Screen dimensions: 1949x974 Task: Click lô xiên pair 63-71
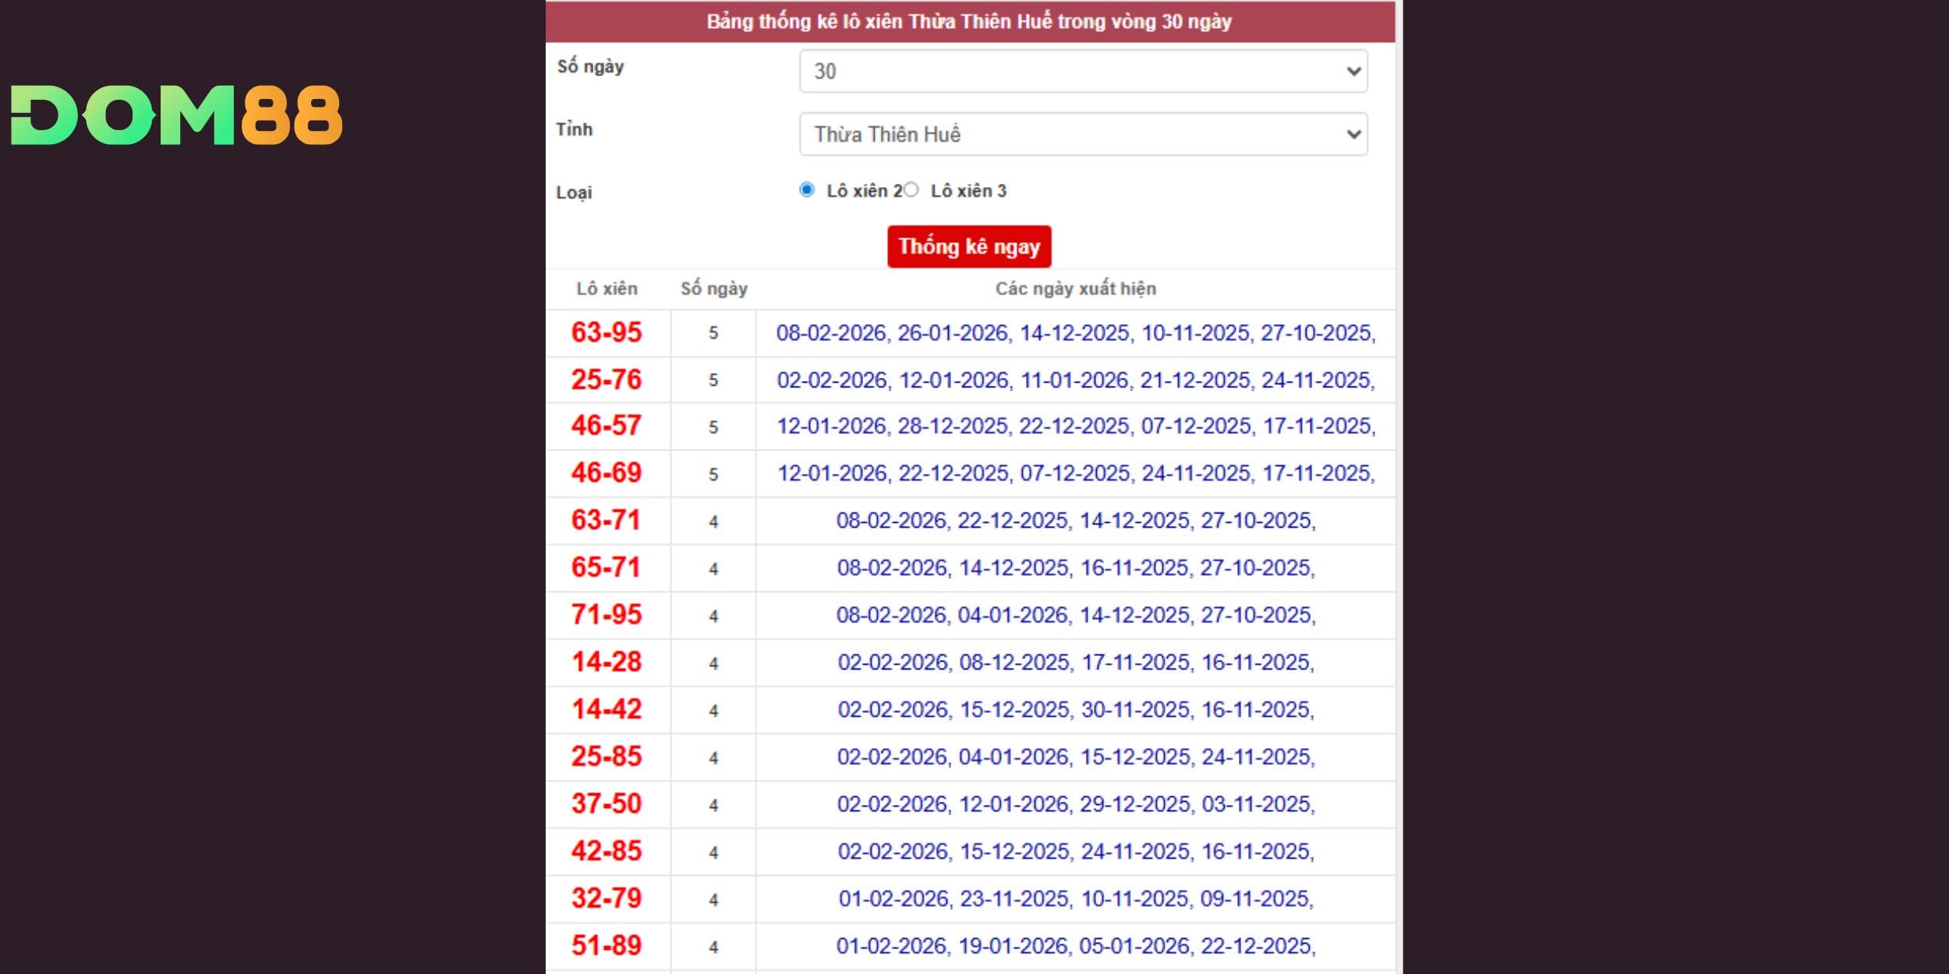[x=607, y=521]
